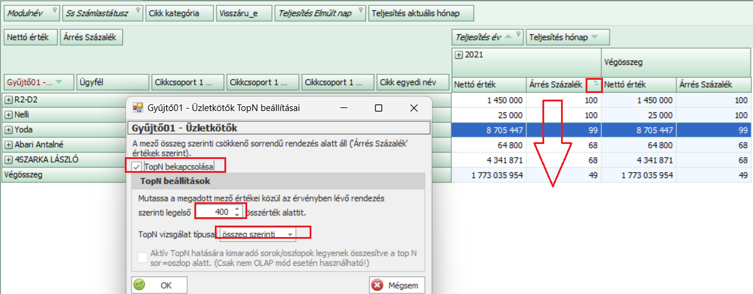Click filter icon on Teljesítés év header
753x294 pixels.
pyautogui.click(x=518, y=35)
